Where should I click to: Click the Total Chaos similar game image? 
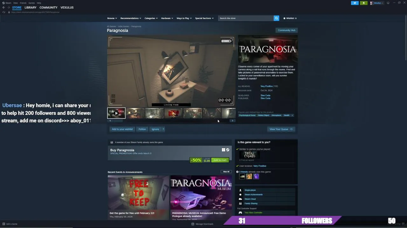tap(250, 155)
